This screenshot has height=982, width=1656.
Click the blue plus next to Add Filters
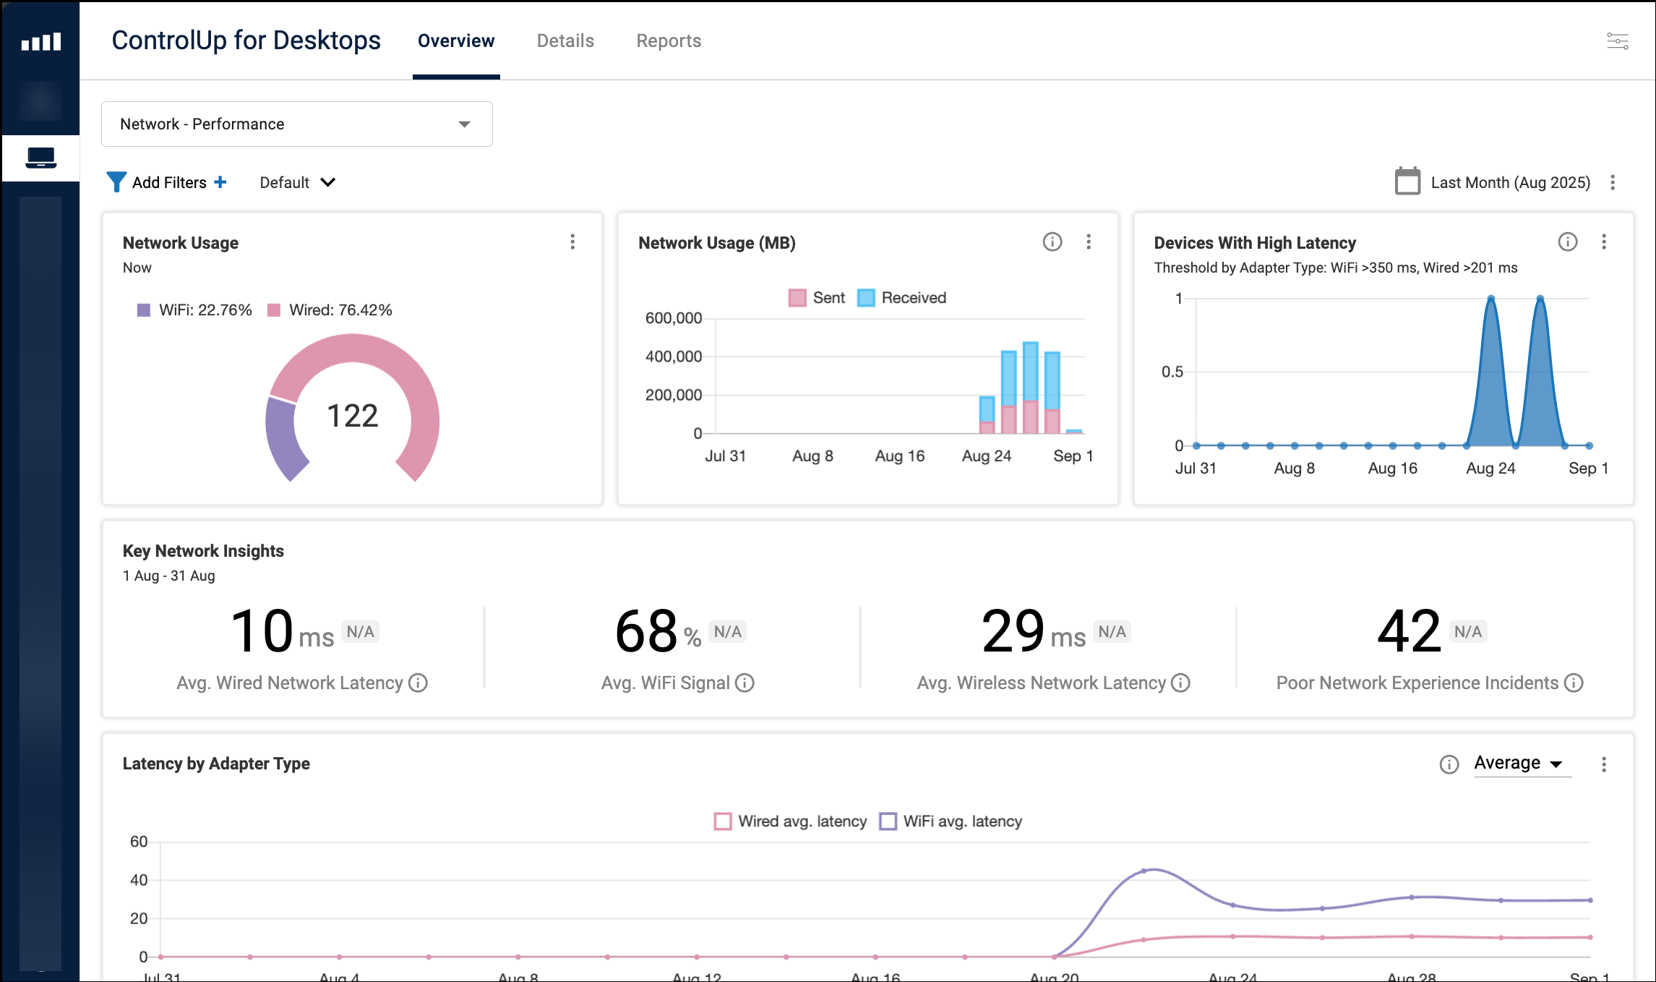pos(220,182)
